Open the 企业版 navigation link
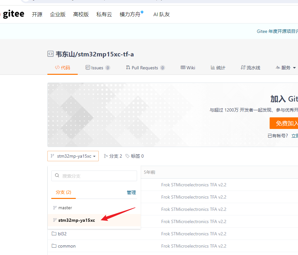 (x=58, y=15)
